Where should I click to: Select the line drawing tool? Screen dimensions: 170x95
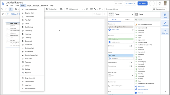tap(95, 9)
